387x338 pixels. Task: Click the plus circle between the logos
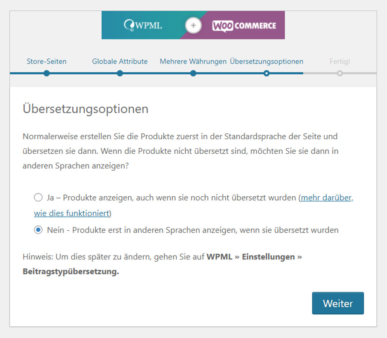pos(193,25)
